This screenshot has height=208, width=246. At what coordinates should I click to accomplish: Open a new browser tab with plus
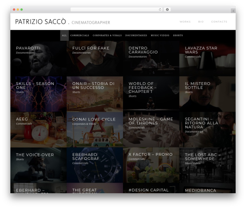[233, 11]
